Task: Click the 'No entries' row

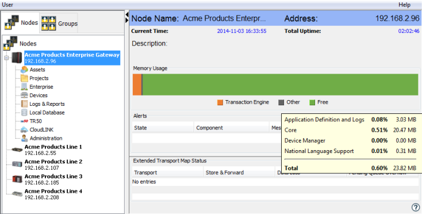Action: pyautogui.click(x=275, y=182)
